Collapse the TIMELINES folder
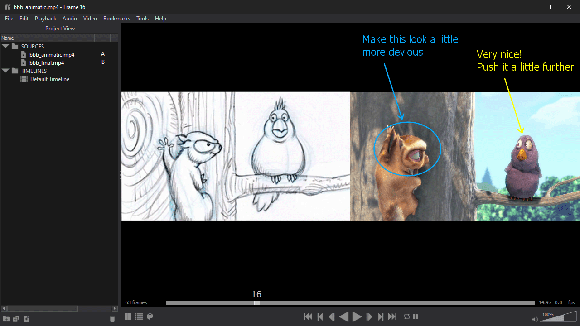 (x=5, y=71)
